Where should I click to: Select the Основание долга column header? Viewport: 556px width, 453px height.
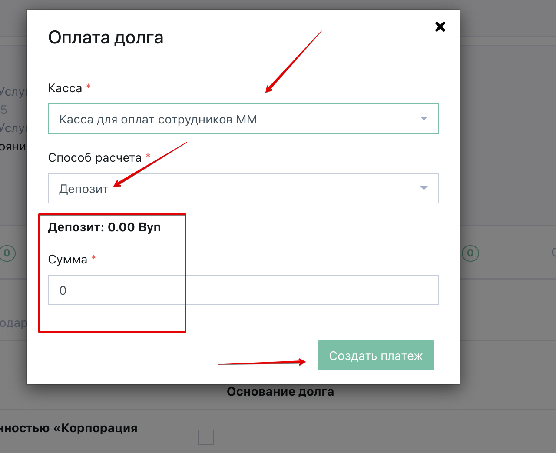[280, 392]
